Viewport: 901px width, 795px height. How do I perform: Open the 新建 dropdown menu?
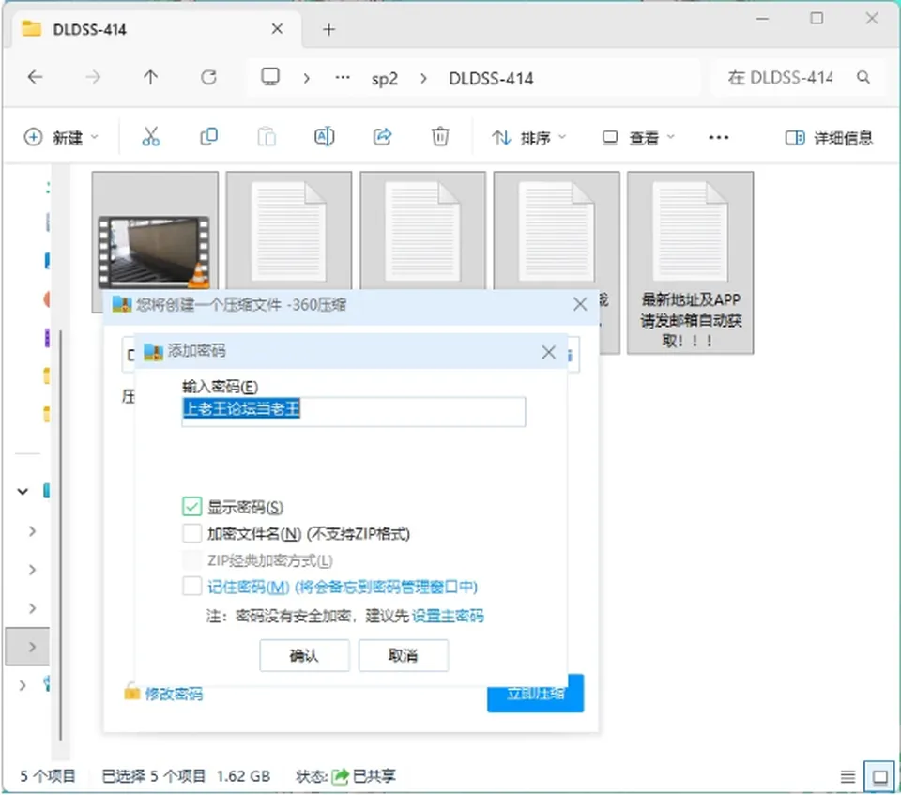(x=61, y=137)
